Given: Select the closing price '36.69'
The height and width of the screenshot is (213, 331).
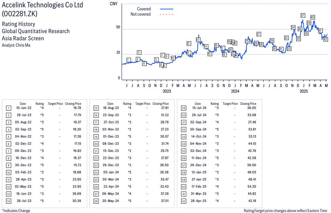Looking at the screenshot, I should tap(77, 194).
